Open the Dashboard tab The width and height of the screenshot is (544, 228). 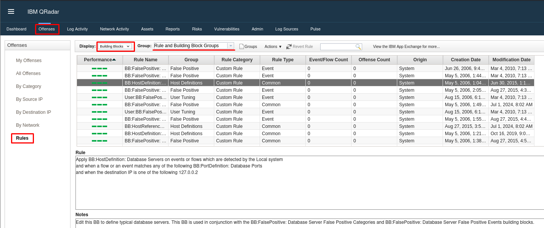click(x=16, y=29)
